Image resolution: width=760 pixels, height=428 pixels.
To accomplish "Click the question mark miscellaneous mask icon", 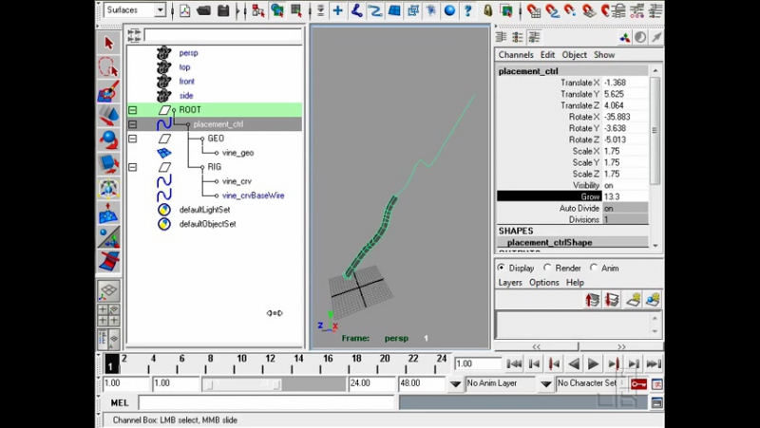I will (x=468, y=10).
